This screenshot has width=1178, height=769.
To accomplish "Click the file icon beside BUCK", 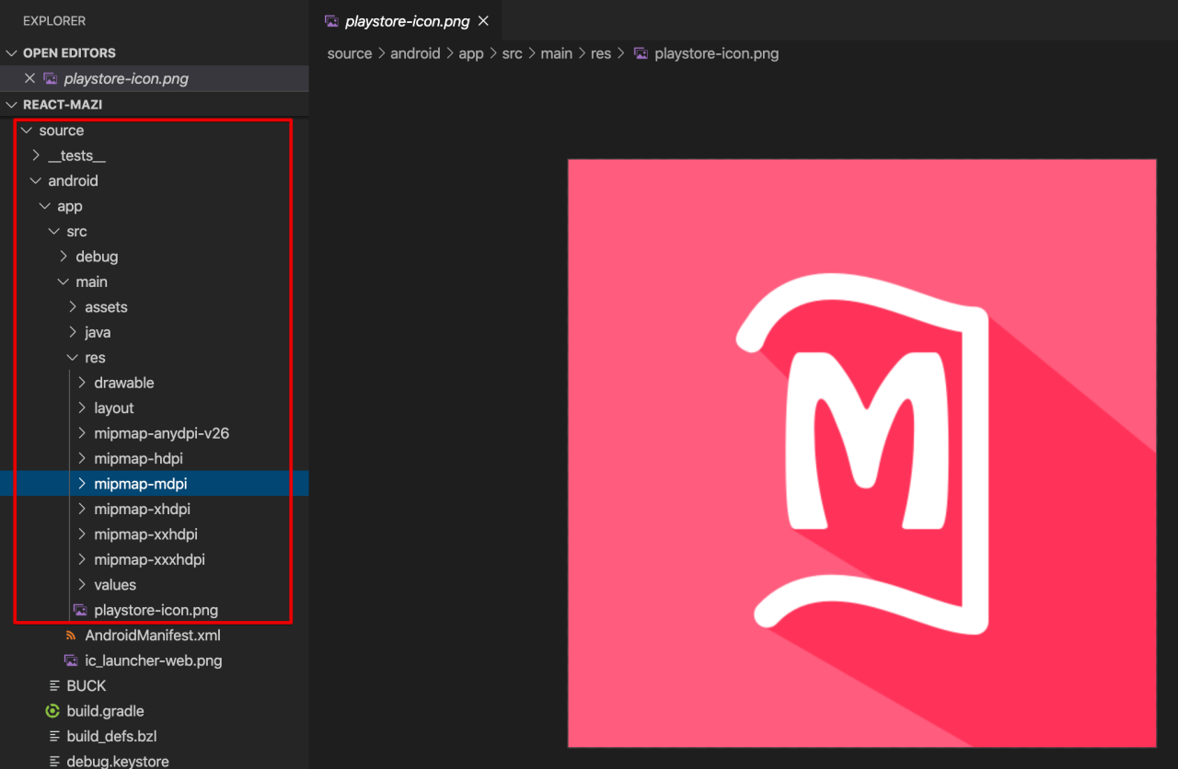I will [53, 686].
